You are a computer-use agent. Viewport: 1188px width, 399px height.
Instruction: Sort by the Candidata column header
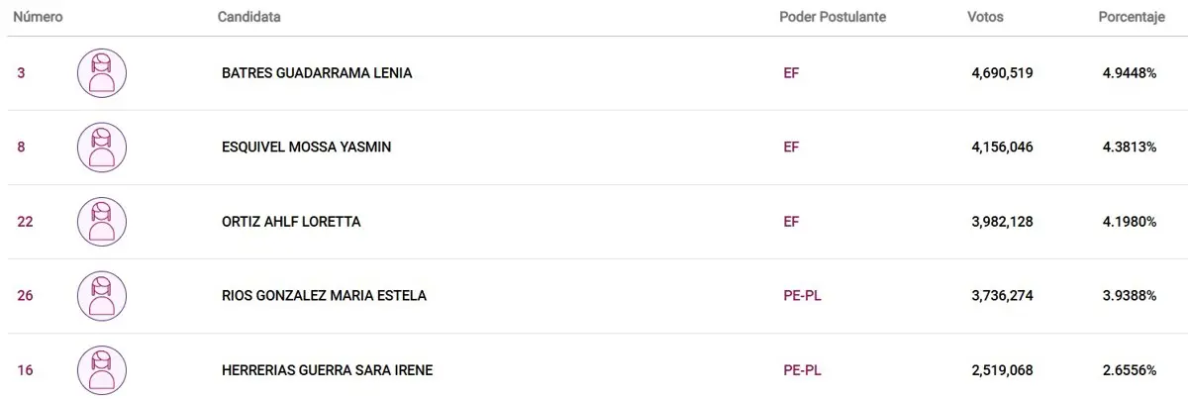point(248,17)
